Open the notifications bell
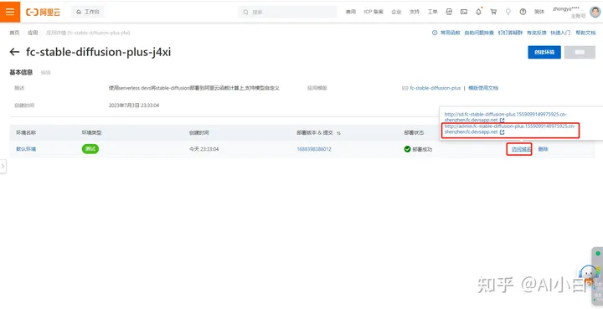The image size is (603, 309). coord(479,12)
